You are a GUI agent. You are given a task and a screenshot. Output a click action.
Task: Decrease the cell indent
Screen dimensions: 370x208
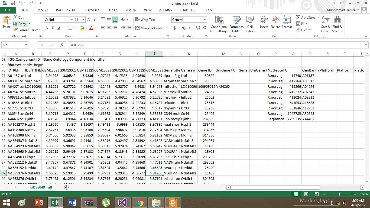[123, 28]
